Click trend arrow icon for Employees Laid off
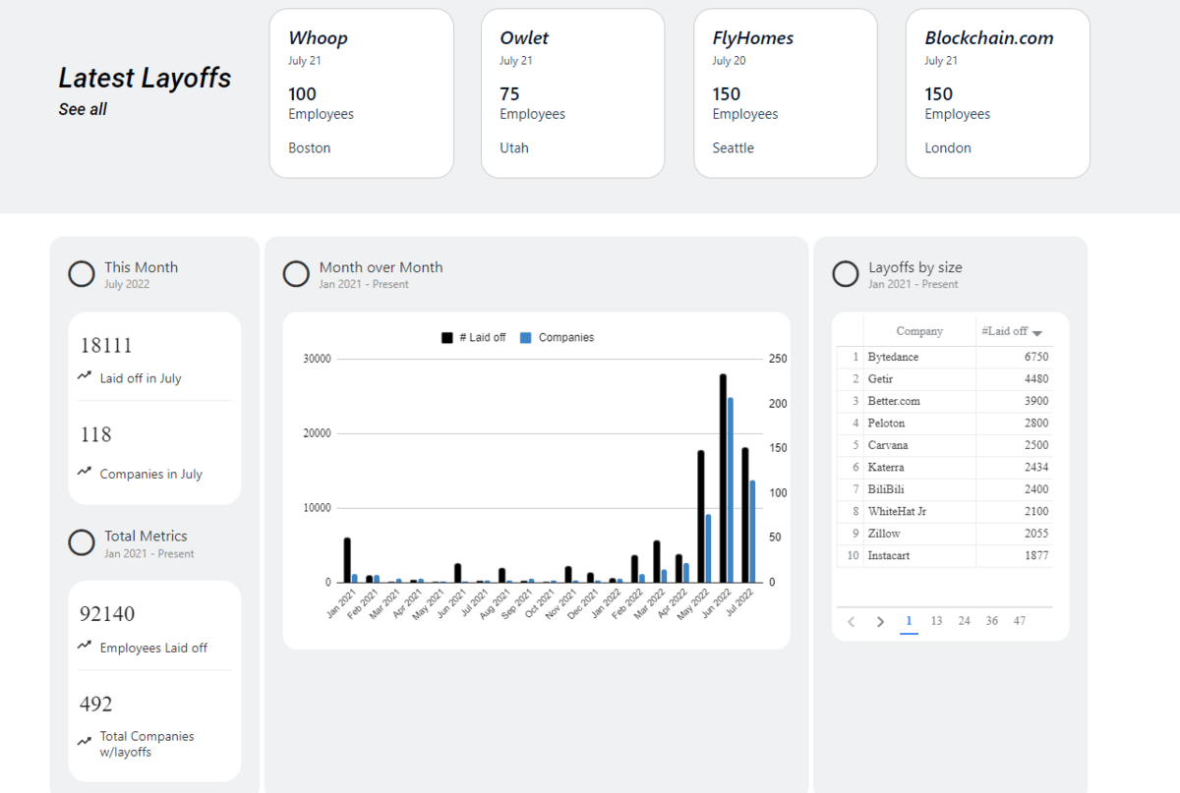Image resolution: width=1180 pixels, height=793 pixels. coord(85,646)
